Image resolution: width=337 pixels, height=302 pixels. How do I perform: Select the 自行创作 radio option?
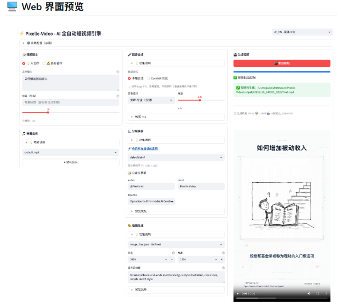(44, 63)
